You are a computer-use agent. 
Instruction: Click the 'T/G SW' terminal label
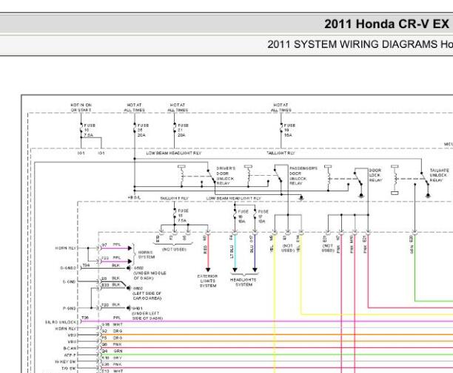(69, 368)
